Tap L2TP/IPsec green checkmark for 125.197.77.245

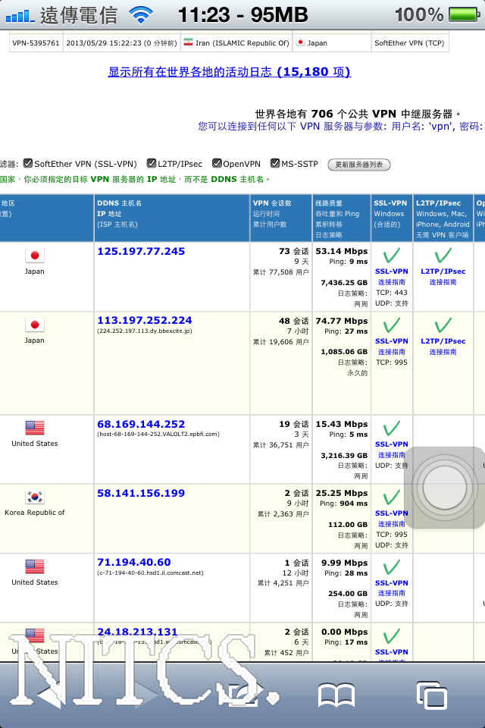coord(443,255)
